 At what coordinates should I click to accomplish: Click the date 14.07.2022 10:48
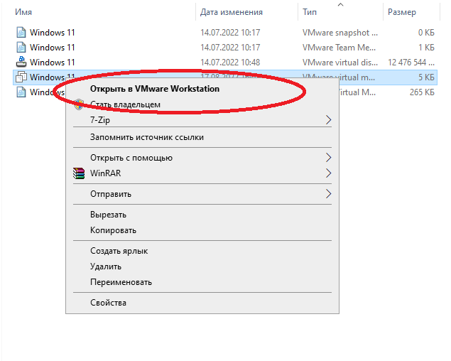[x=230, y=63]
